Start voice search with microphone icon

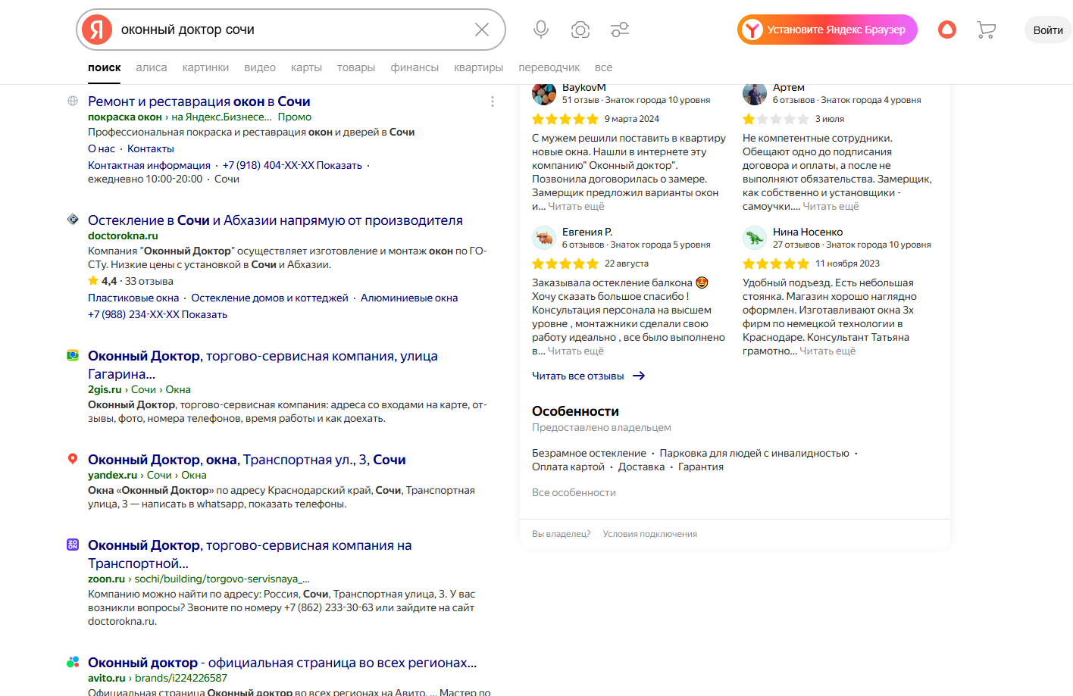541,30
